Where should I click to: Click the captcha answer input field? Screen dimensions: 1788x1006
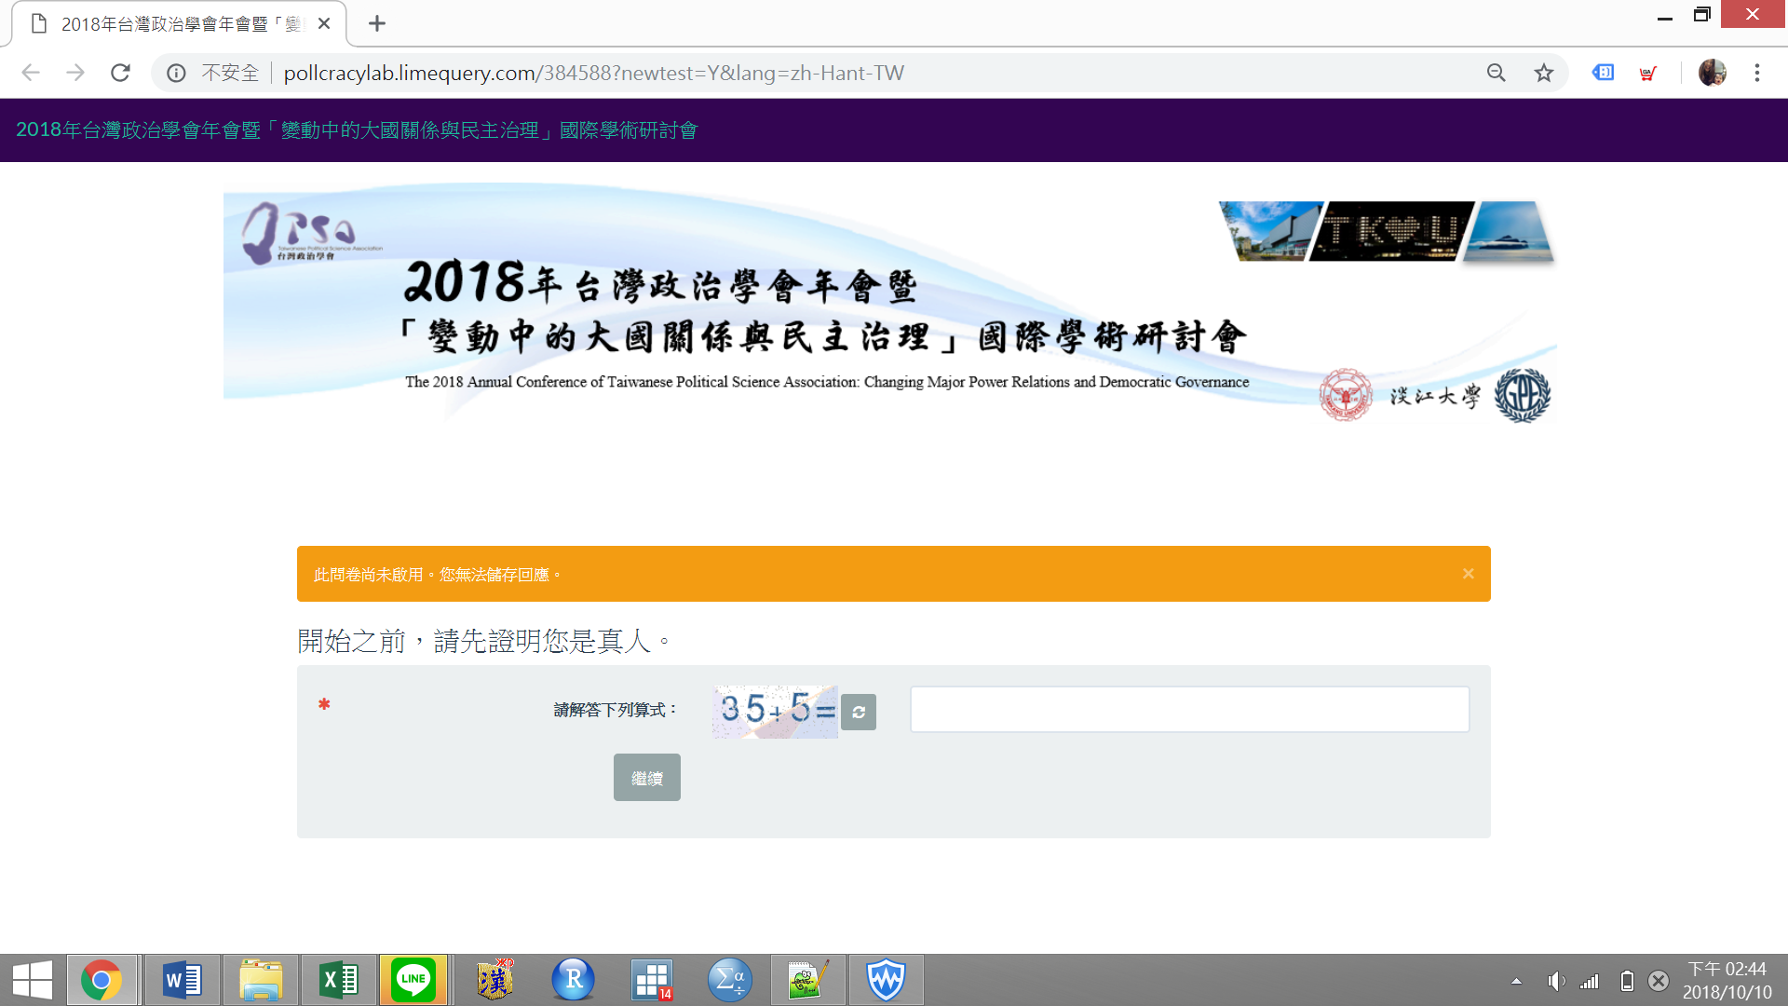[1189, 710]
